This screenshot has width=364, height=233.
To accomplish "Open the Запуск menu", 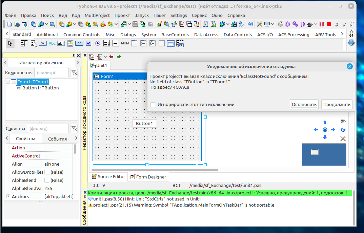I will click(142, 15).
